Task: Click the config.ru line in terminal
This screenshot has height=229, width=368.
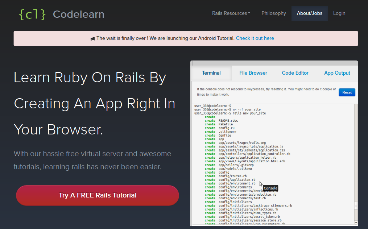Action: (227, 128)
